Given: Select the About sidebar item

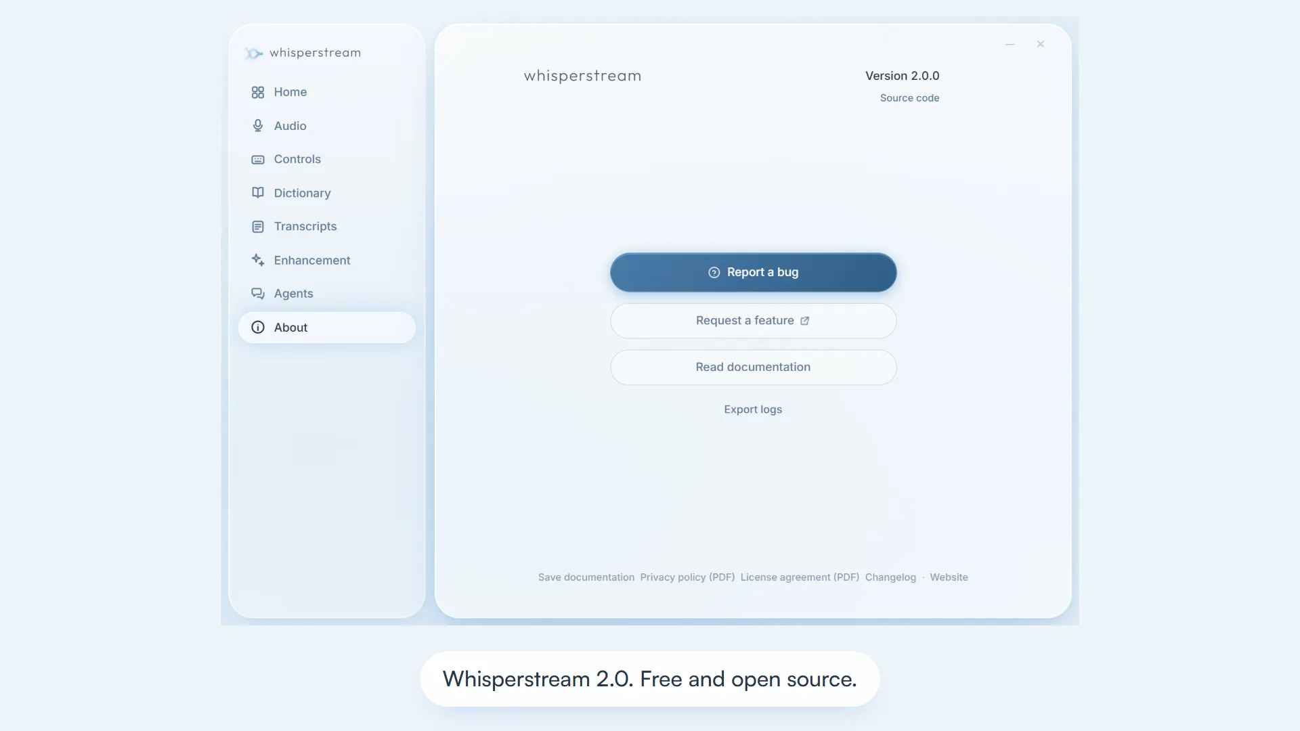Looking at the screenshot, I should click(327, 328).
